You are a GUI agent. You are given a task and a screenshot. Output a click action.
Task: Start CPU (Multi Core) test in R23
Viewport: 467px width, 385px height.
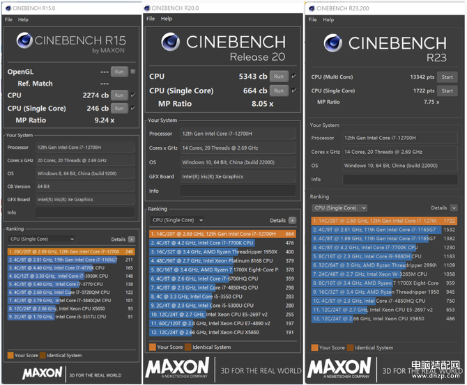tap(447, 77)
